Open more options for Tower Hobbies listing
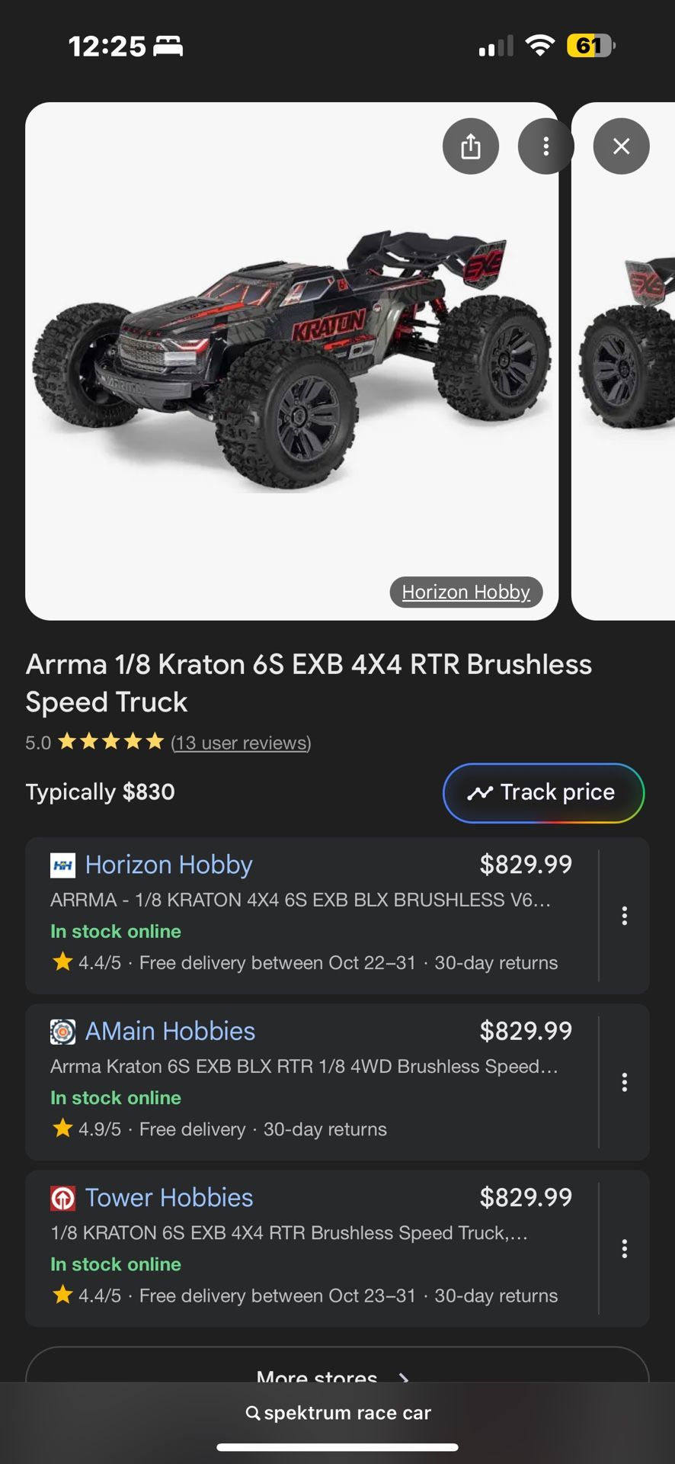The image size is (675, 1464). [624, 1248]
